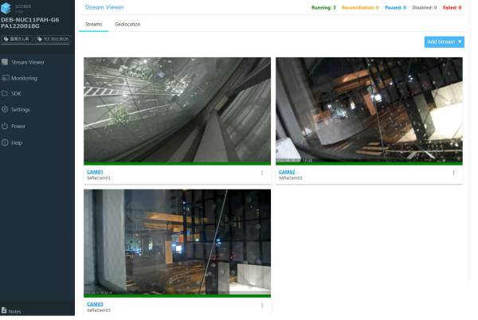Click the CAM01 video thumbnail
This screenshot has height=320, width=478.
click(x=177, y=110)
